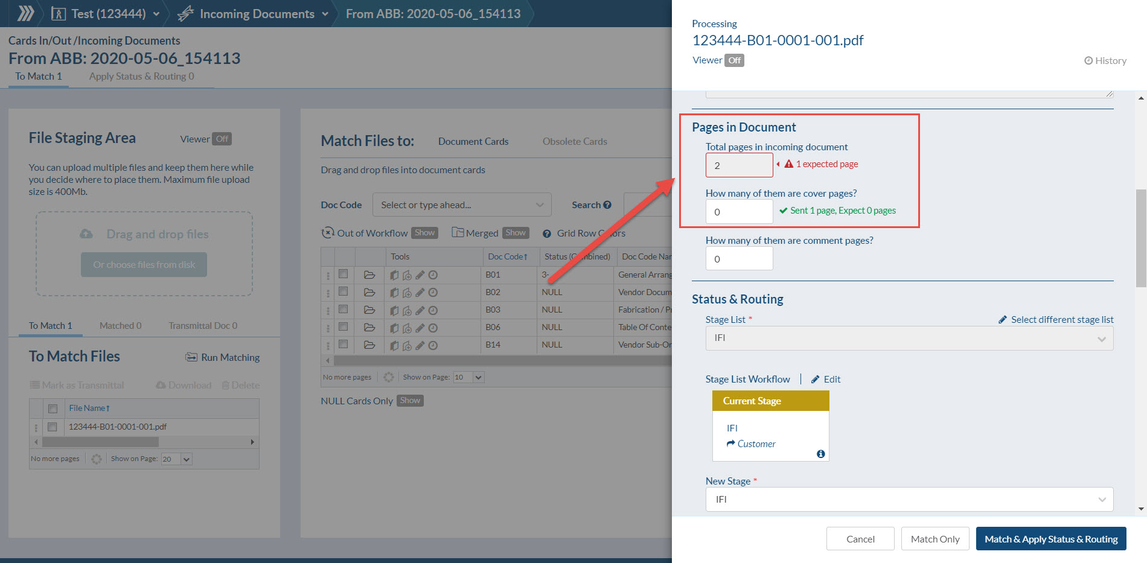Click the Match Only button
Viewport: 1147px width, 563px height.
(x=935, y=539)
